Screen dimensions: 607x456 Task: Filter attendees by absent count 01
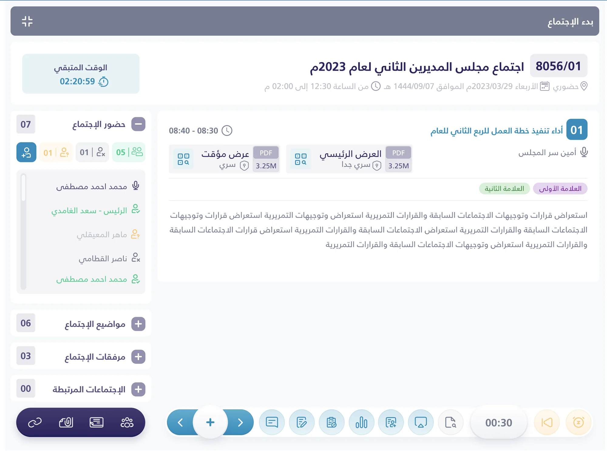[92, 152]
